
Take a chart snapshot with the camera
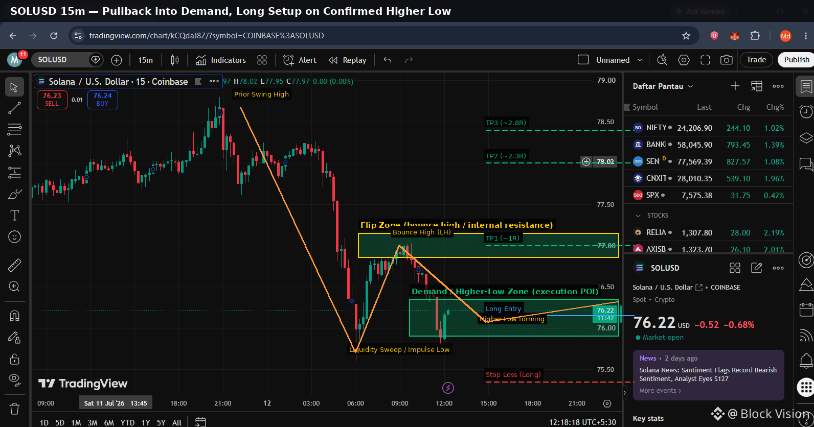(x=726, y=60)
